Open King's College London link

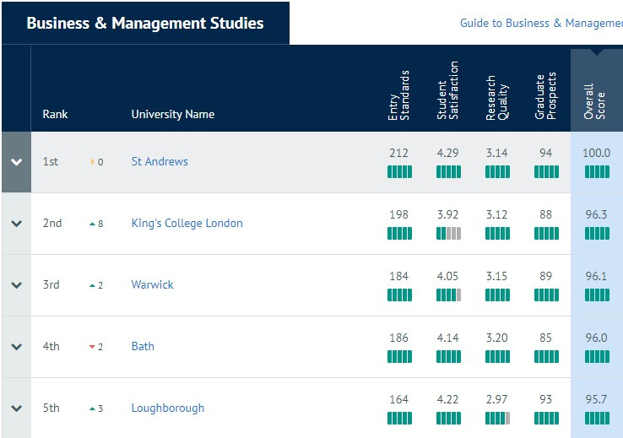click(x=187, y=223)
